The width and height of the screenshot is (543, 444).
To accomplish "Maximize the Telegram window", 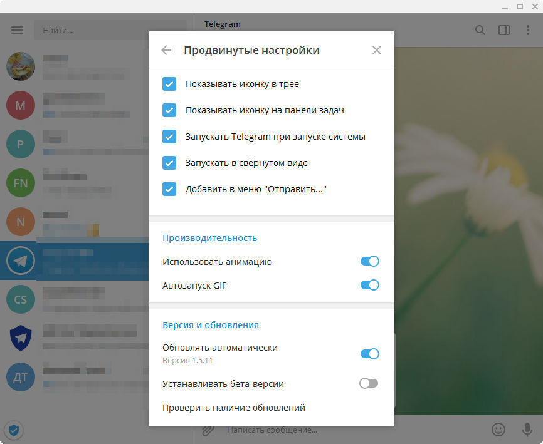I will coord(519,6).
